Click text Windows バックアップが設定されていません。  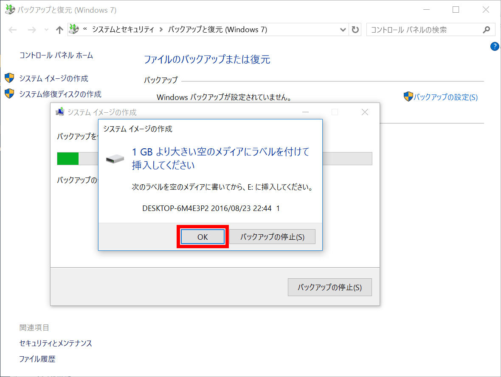click(225, 97)
